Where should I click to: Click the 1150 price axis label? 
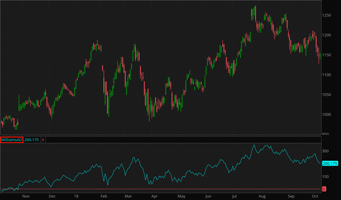pyautogui.click(x=327, y=55)
